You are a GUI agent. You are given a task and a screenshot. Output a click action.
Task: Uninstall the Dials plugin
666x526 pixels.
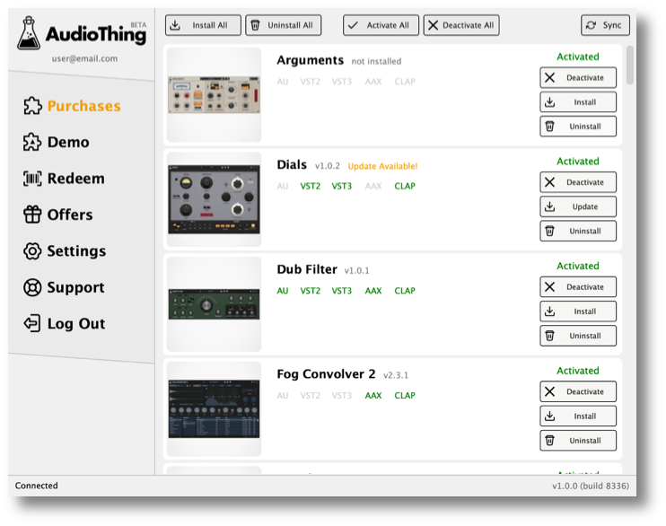(x=578, y=231)
